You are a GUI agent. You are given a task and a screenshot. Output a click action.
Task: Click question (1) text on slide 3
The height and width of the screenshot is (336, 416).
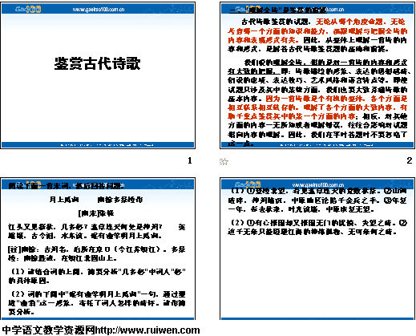coord(97,276)
